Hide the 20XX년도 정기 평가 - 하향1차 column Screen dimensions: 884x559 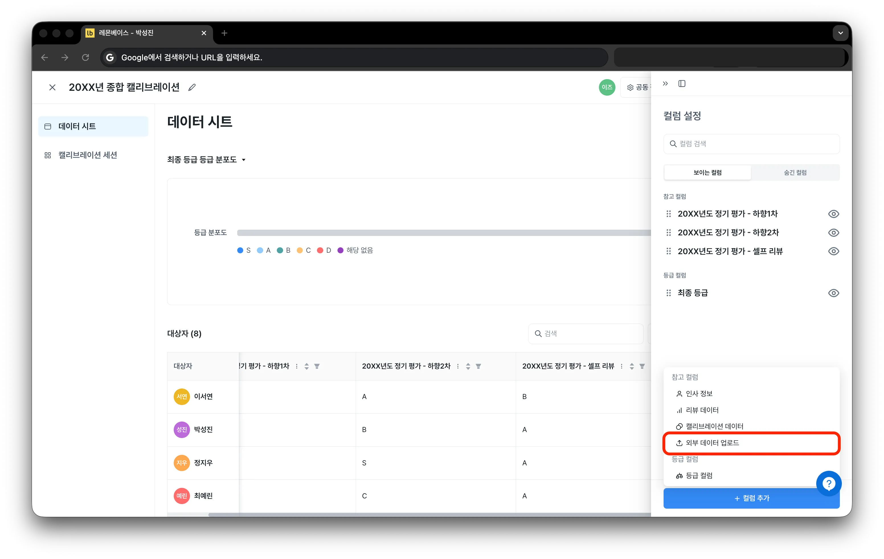pyautogui.click(x=833, y=214)
